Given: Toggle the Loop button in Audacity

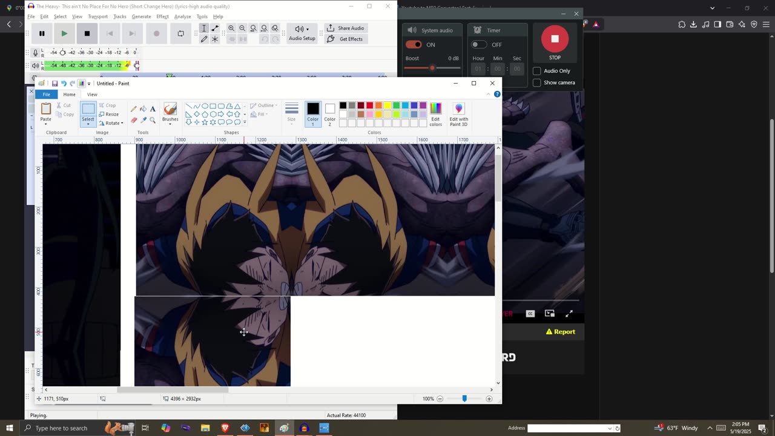Looking at the screenshot, I should 180,33.
